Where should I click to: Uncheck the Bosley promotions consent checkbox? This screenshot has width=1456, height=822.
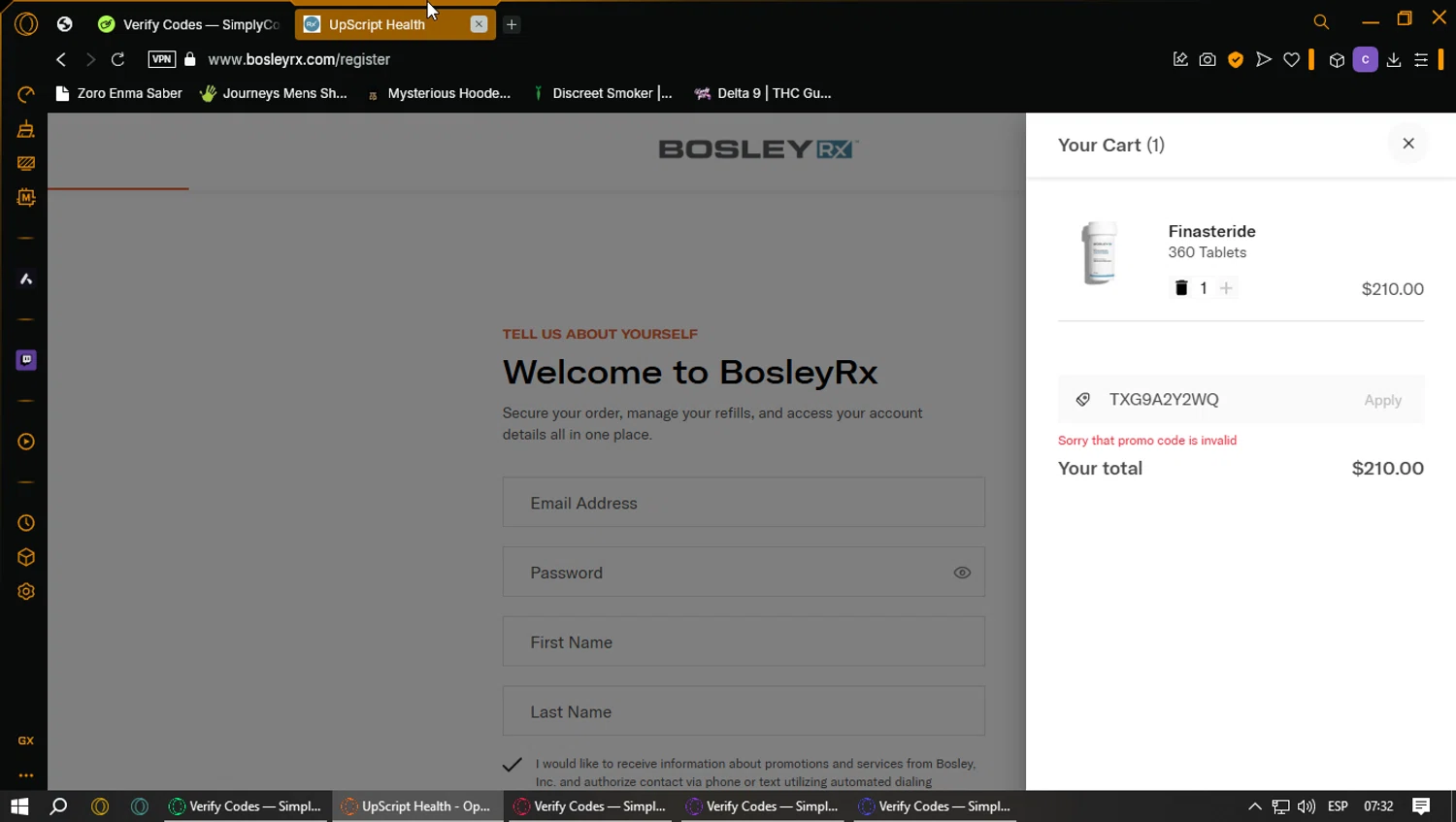(x=513, y=765)
